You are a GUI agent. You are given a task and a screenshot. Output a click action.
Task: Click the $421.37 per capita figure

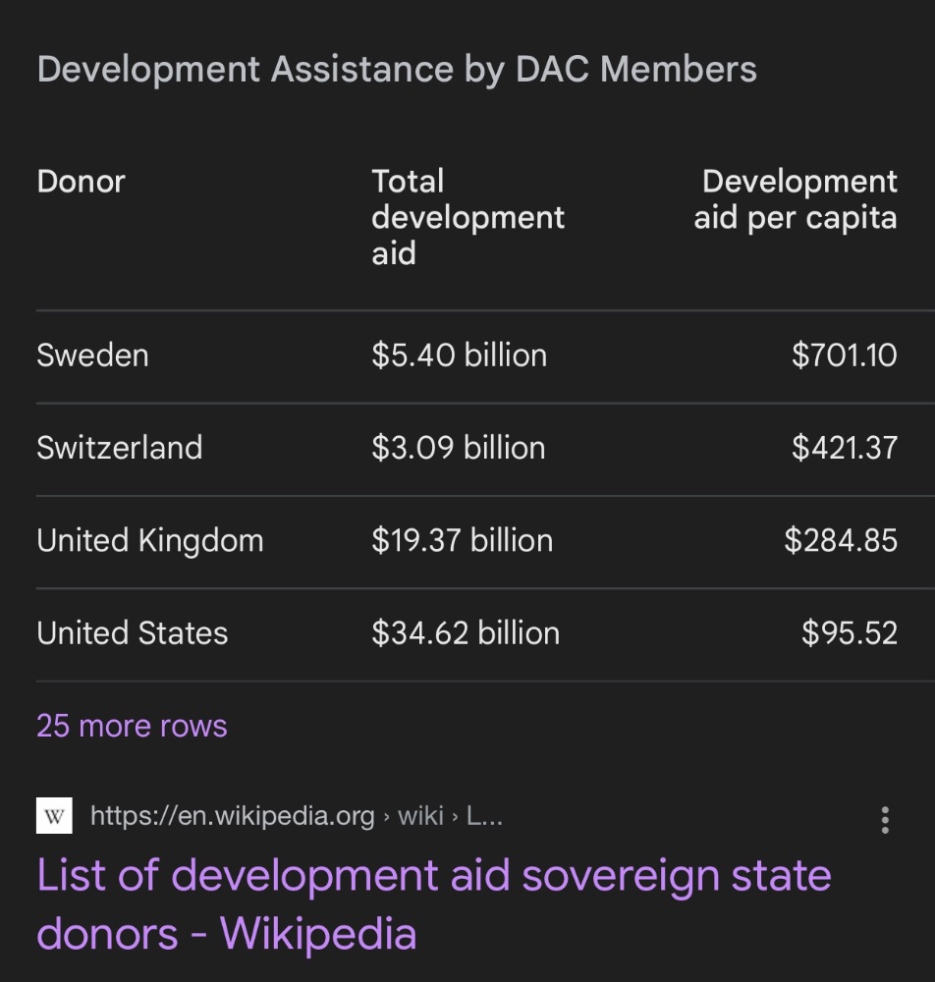coord(845,448)
